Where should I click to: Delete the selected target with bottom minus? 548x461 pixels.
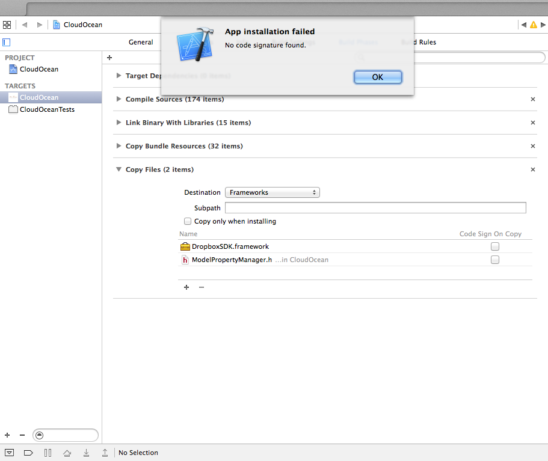(22, 435)
